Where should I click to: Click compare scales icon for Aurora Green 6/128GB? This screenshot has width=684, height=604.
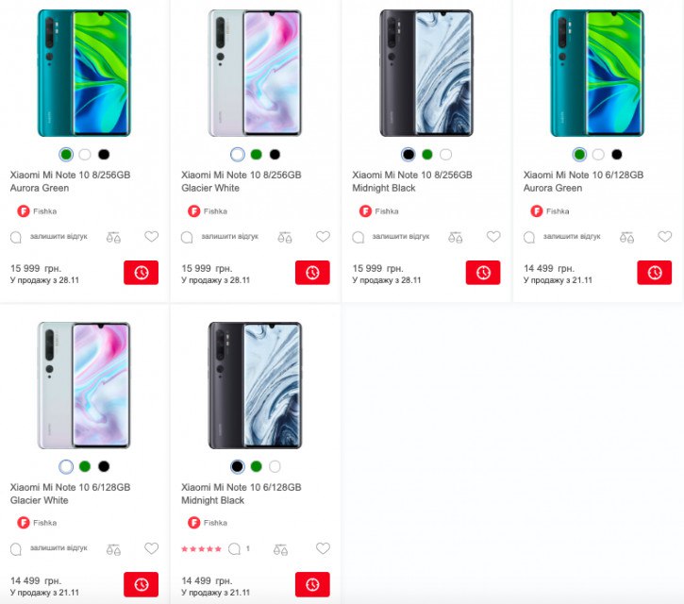626,238
